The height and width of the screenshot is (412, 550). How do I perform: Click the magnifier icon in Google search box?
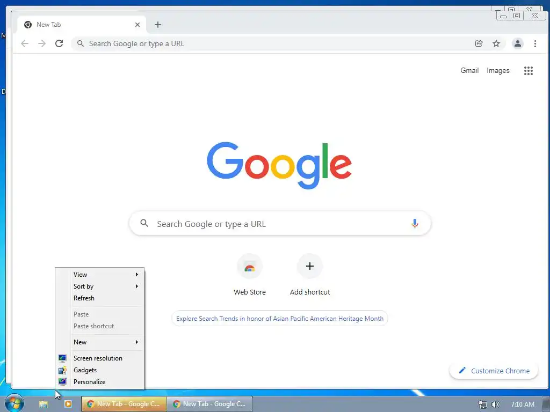(144, 223)
